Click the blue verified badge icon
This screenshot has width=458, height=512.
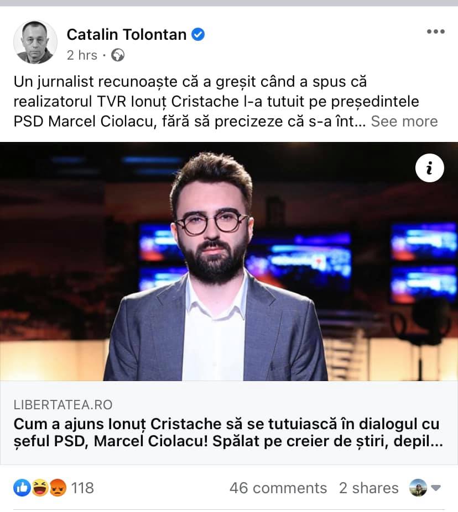198,34
